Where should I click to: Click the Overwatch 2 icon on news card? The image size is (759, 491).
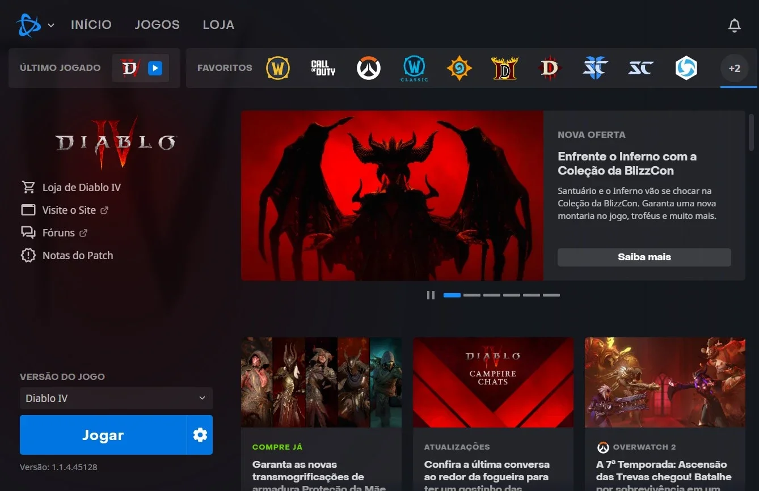pyautogui.click(x=602, y=447)
